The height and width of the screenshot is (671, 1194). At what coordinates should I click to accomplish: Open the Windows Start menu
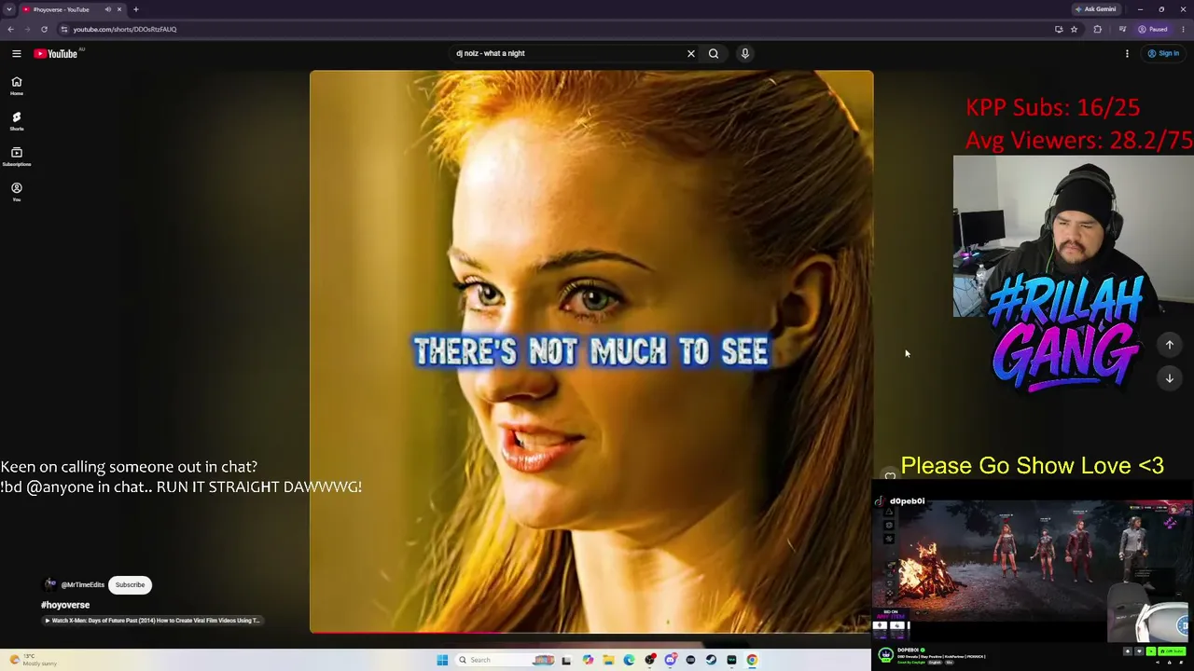pyautogui.click(x=442, y=660)
